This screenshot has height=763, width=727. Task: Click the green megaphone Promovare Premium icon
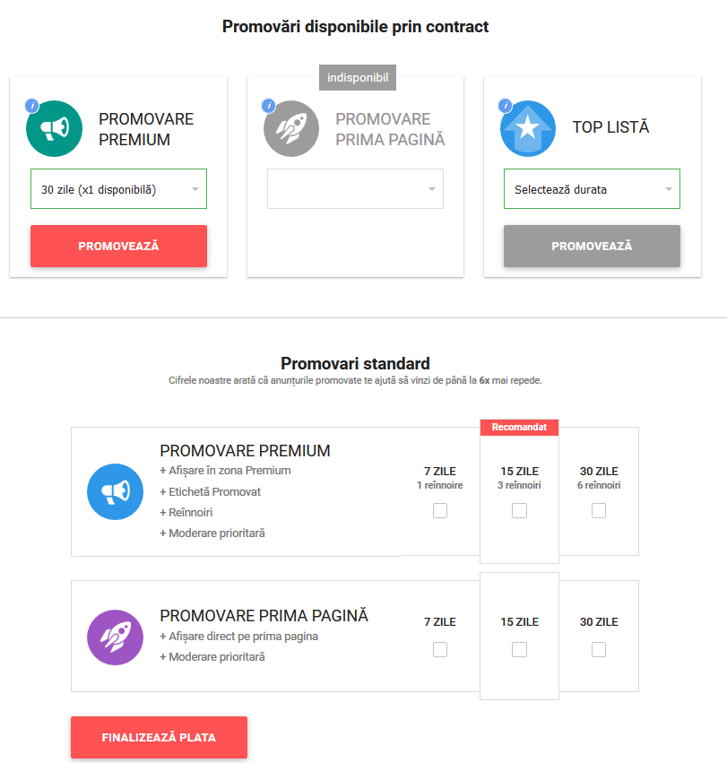click(x=54, y=128)
